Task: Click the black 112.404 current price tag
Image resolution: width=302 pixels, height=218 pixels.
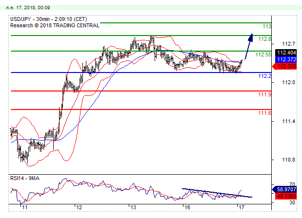Action: [x=285, y=53]
